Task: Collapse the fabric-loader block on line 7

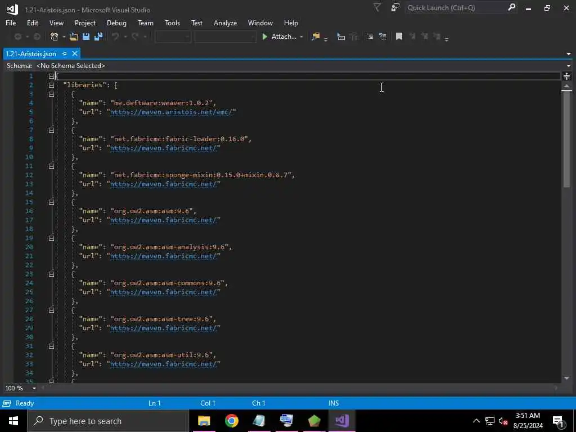Action: (51, 130)
